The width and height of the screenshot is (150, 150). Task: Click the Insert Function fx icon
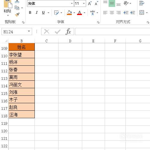(x=68, y=31)
